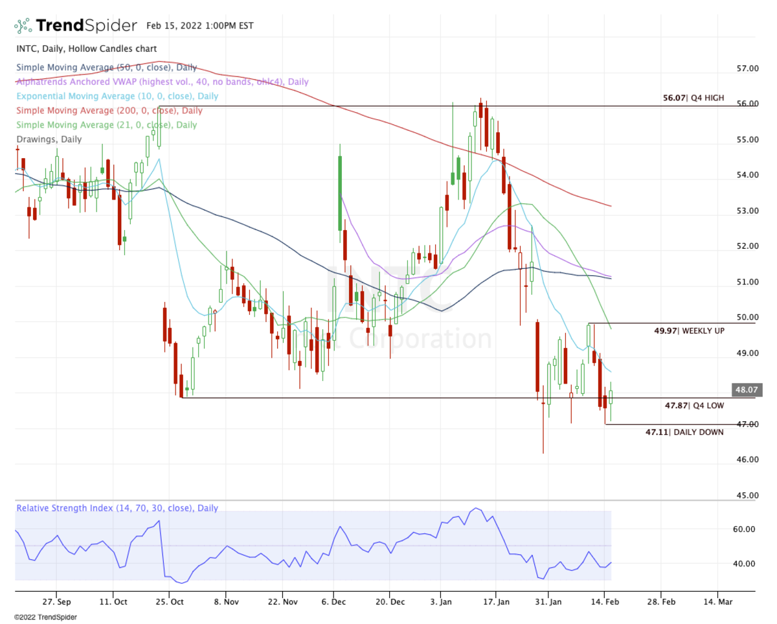
Task: Click the 47.87 Q4 LOW level label
Action: 695,406
